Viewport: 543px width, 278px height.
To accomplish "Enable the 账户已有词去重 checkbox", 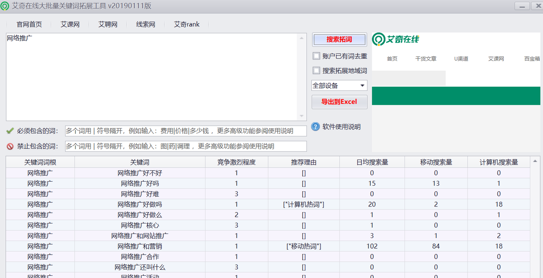I will pyautogui.click(x=316, y=56).
